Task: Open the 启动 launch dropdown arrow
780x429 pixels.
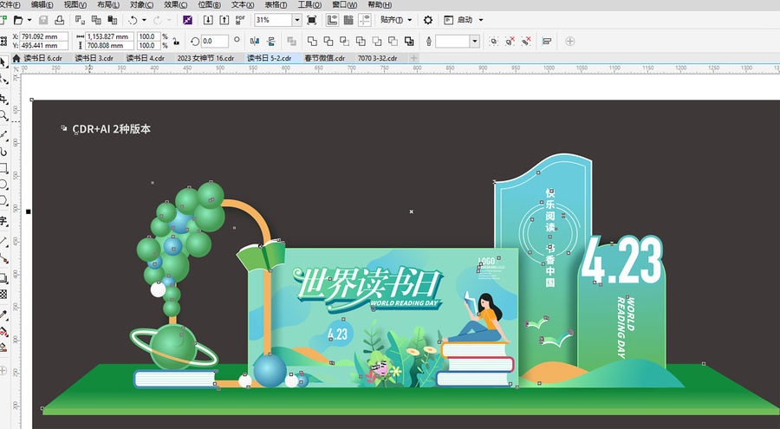Action: pyautogui.click(x=480, y=20)
